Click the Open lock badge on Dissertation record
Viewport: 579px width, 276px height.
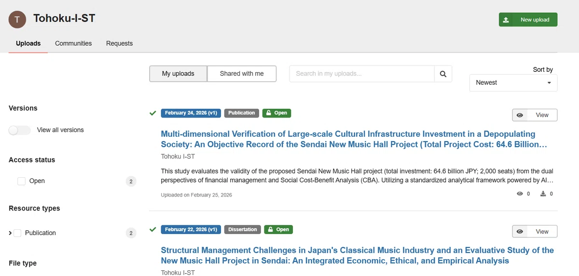[278, 229]
